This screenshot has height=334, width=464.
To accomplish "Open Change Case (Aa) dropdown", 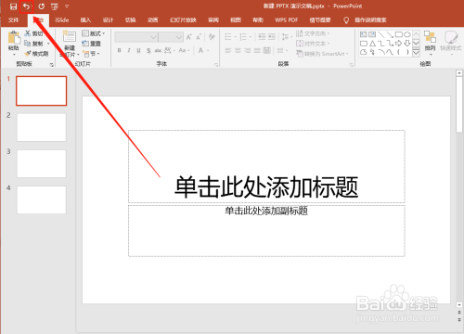I will [x=184, y=50].
